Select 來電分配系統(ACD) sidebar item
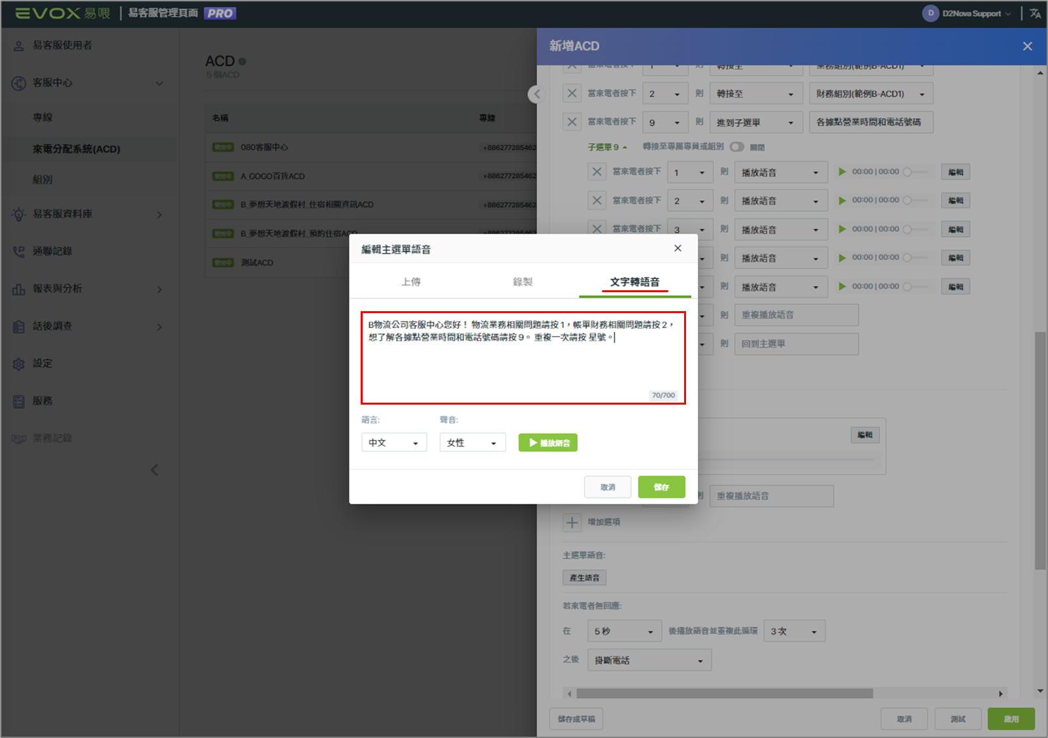This screenshot has height=738, width=1048. click(76, 149)
